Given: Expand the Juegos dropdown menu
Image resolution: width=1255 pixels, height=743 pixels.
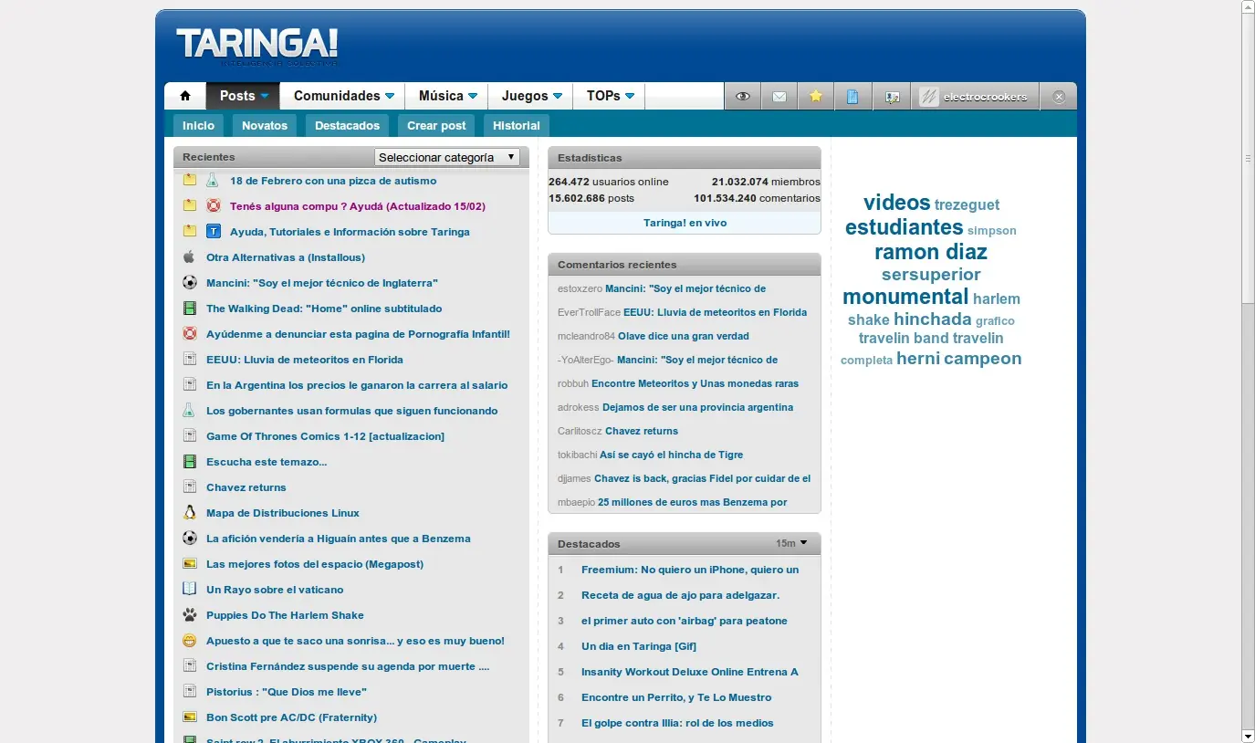Looking at the screenshot, I should point(558,96).
